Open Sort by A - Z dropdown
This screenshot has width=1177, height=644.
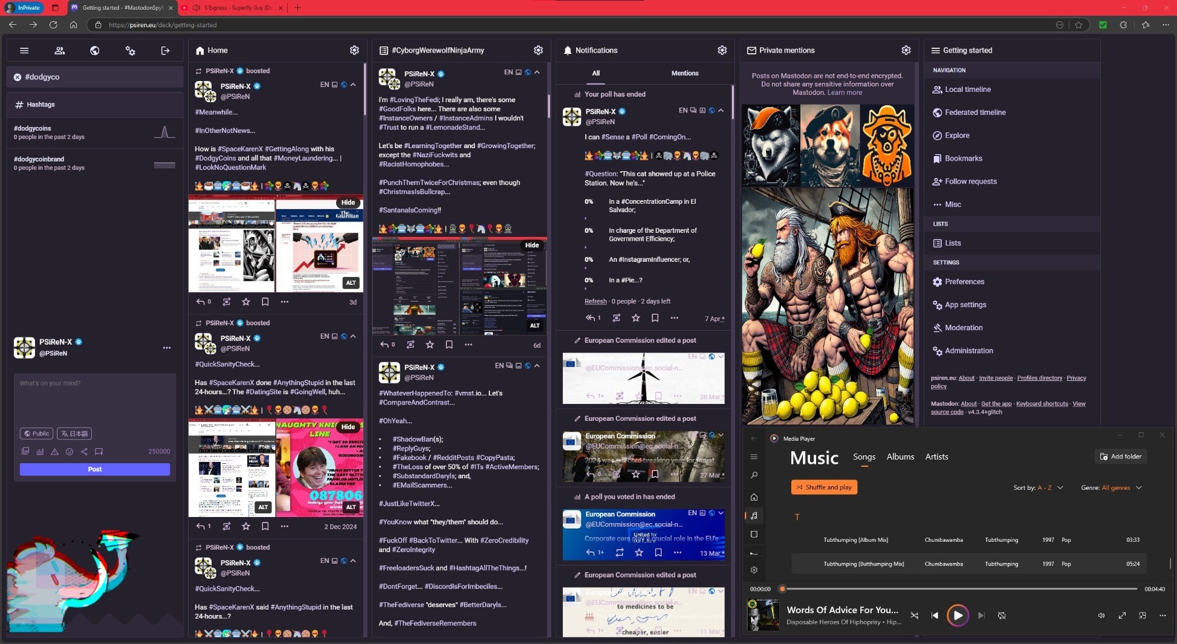click(1050, 488)
